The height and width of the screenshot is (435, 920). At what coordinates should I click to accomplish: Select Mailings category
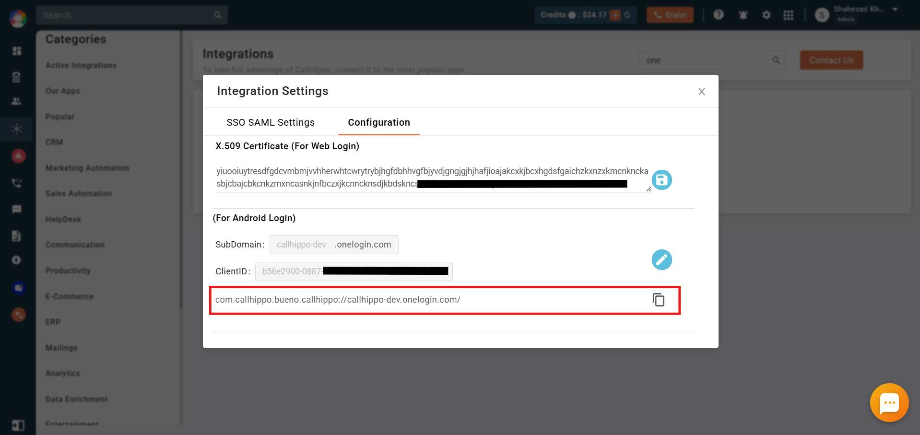(61, 348)
